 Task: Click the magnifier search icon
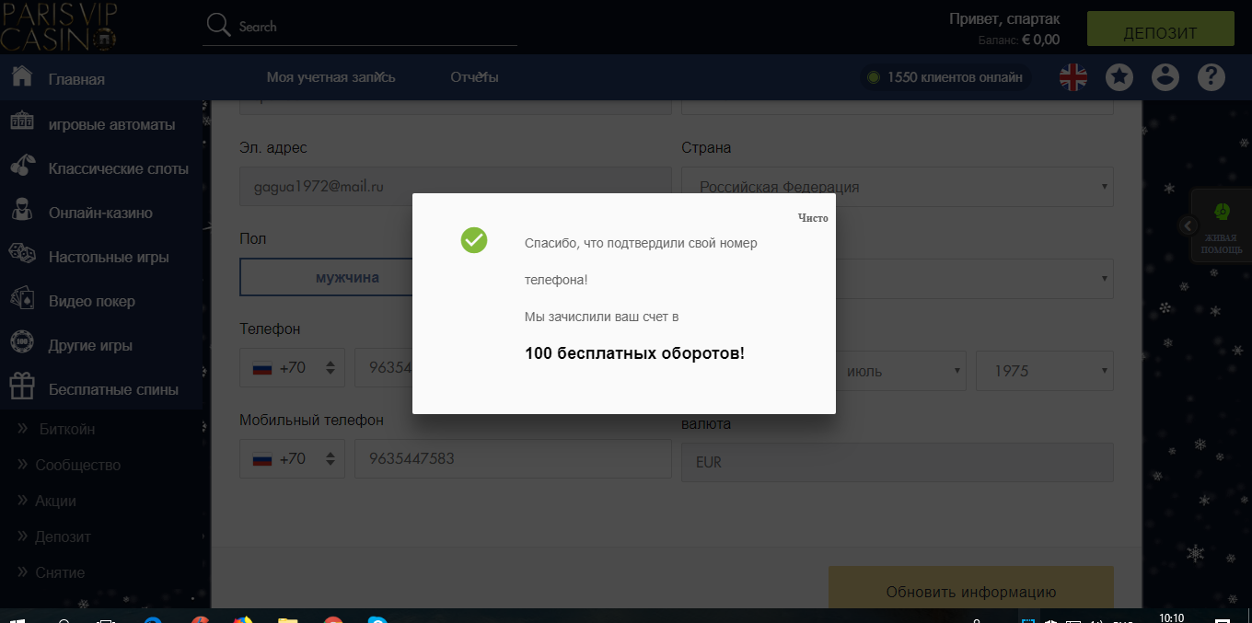click(218, 26)
